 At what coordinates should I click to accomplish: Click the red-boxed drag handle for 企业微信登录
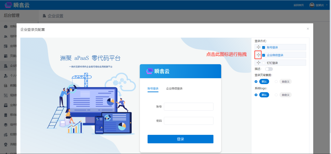click(x=259, y=55)
